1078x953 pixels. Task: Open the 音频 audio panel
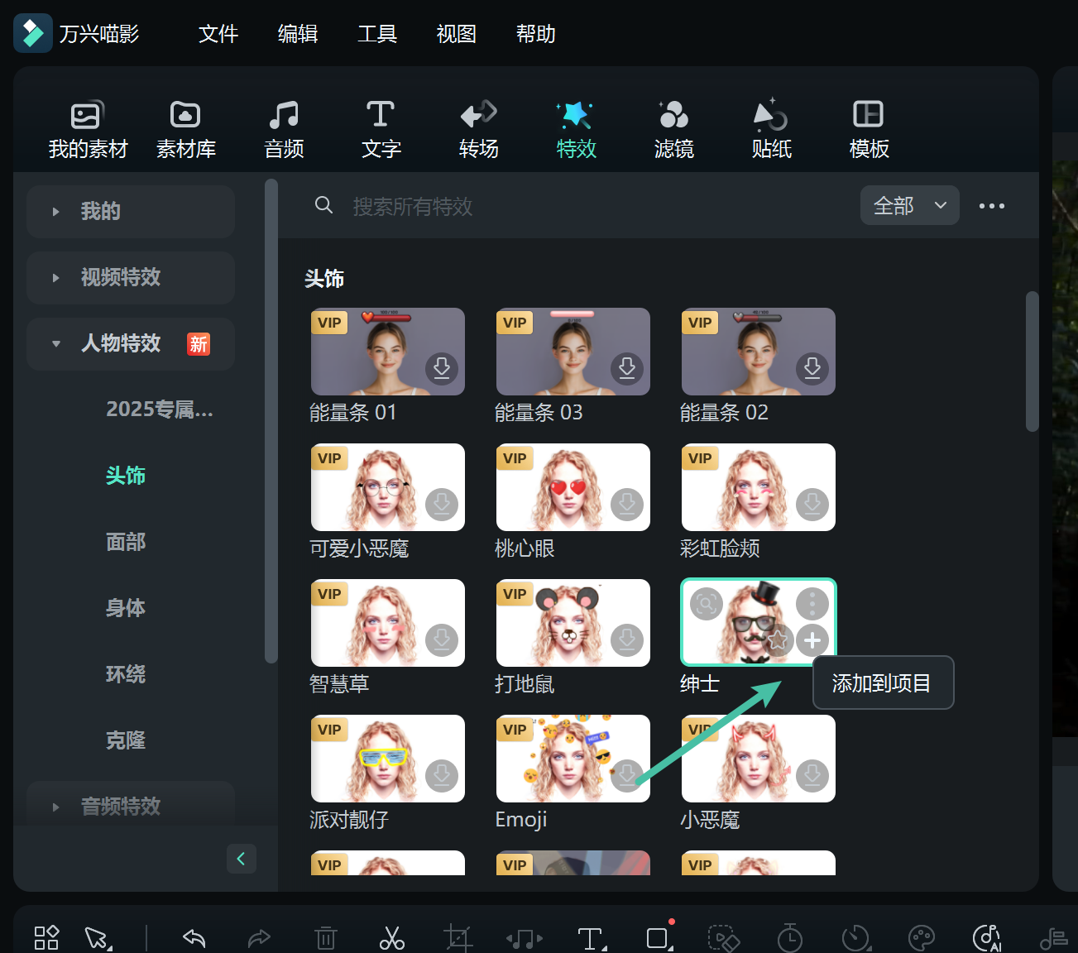click(x=283, y=128)
